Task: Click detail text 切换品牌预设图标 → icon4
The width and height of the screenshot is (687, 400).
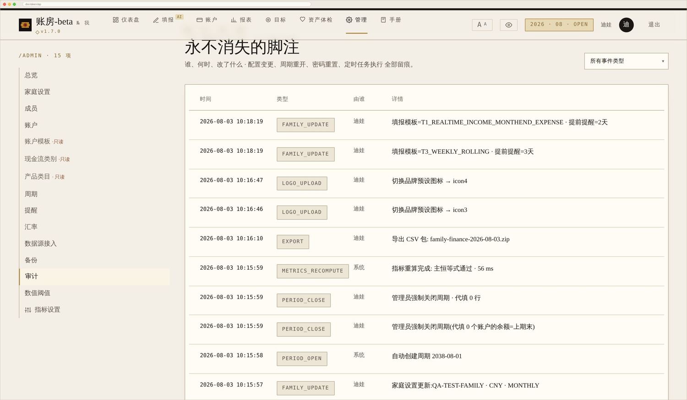Action: (x=430, y=181)
